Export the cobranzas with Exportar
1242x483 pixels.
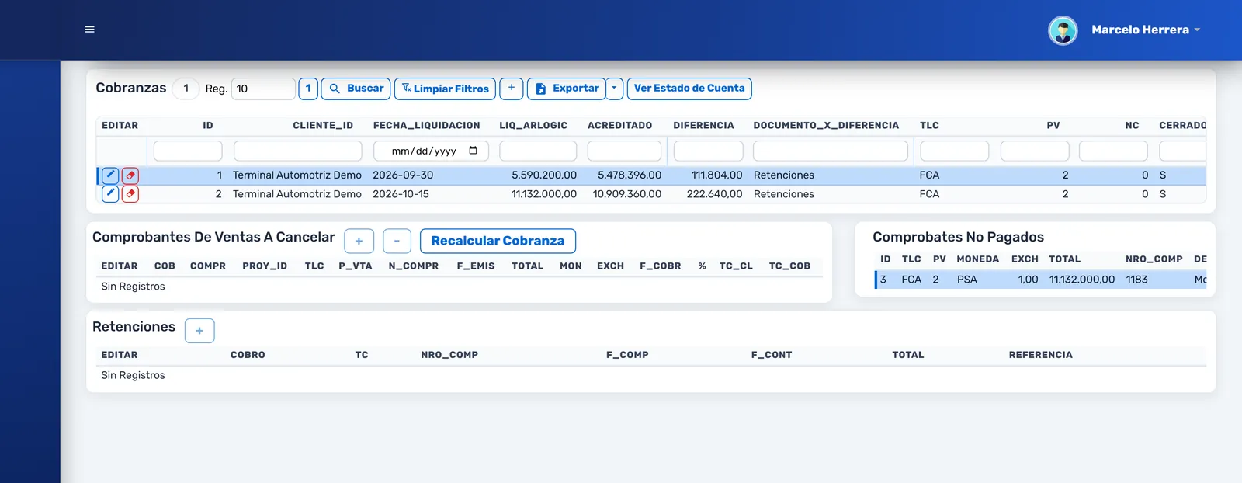pyautogui.click(x=567, y=89)
